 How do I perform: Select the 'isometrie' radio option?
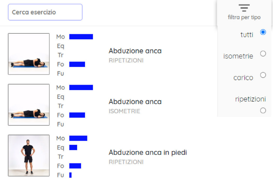pos(263,54)
